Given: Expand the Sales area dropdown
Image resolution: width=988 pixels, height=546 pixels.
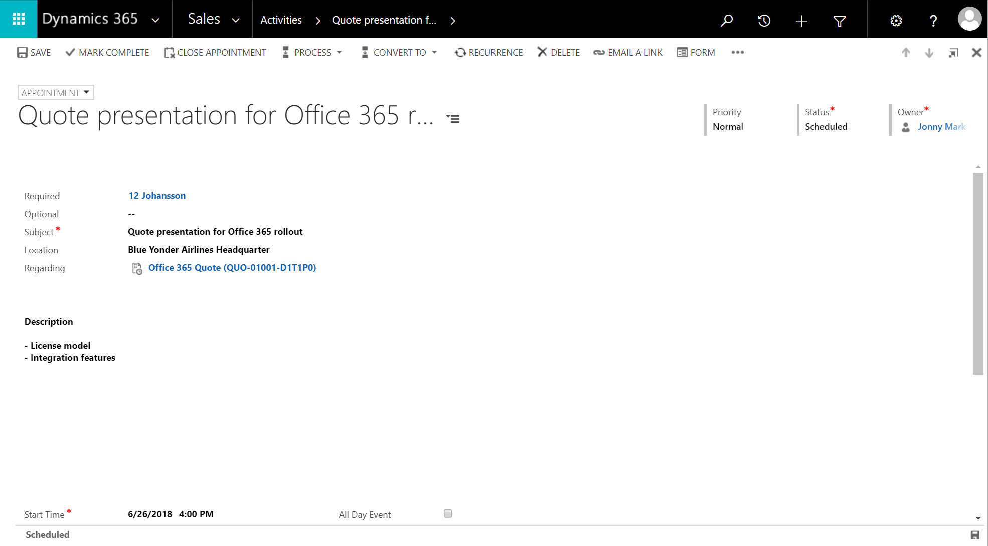Looking at the screenshot, I should [x=236, y=21].
